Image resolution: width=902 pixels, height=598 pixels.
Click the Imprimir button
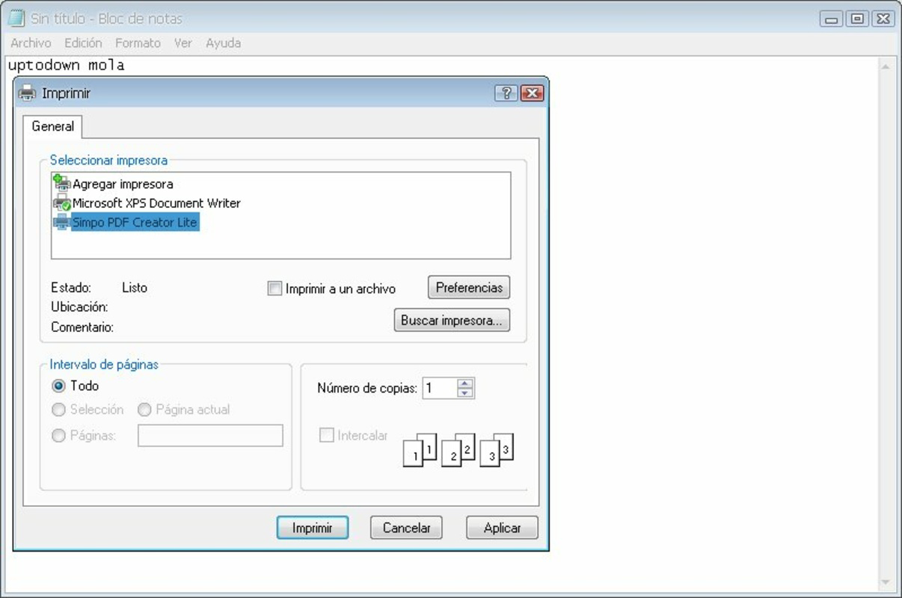pyautogui.click(x=312, y=528)
